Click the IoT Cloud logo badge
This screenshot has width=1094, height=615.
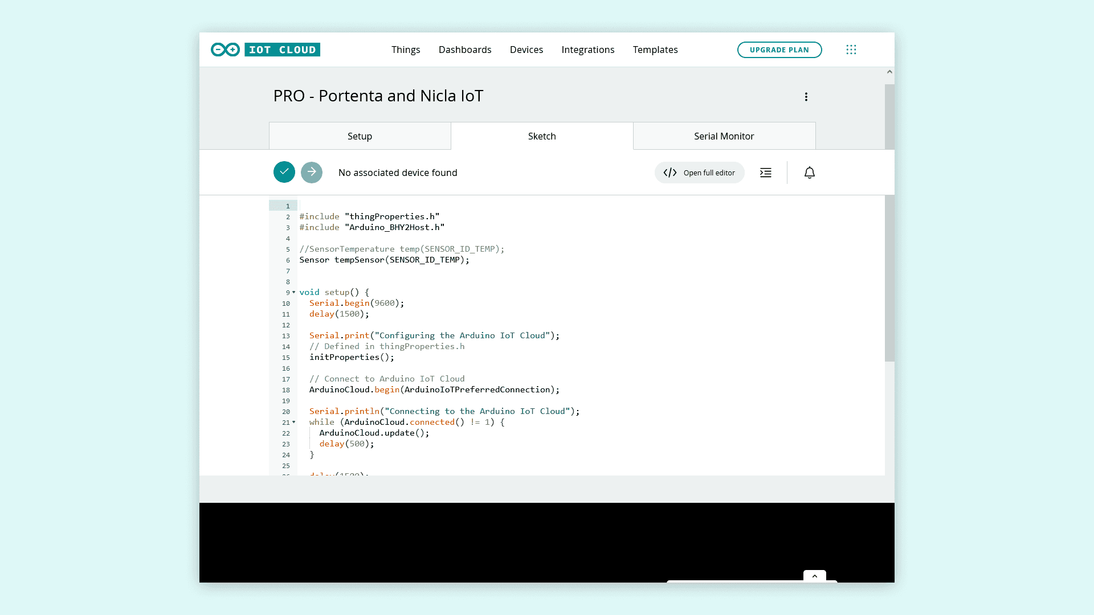pos(282,50)
